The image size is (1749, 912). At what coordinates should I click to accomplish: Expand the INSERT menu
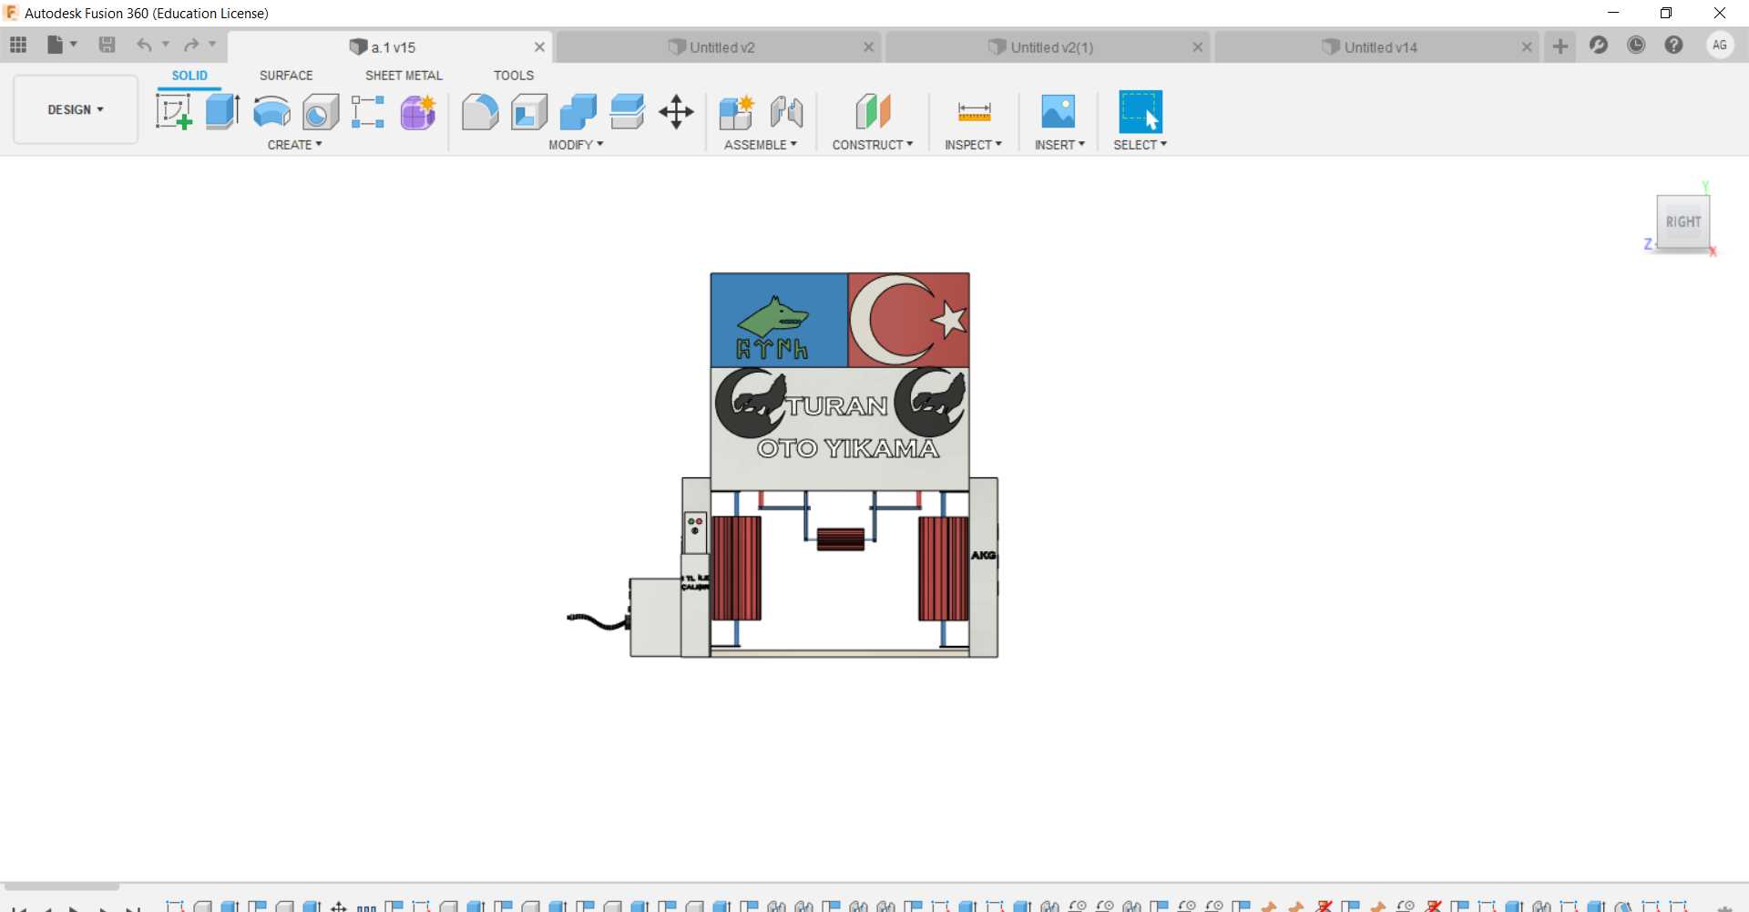click(x=1059, y=145)
